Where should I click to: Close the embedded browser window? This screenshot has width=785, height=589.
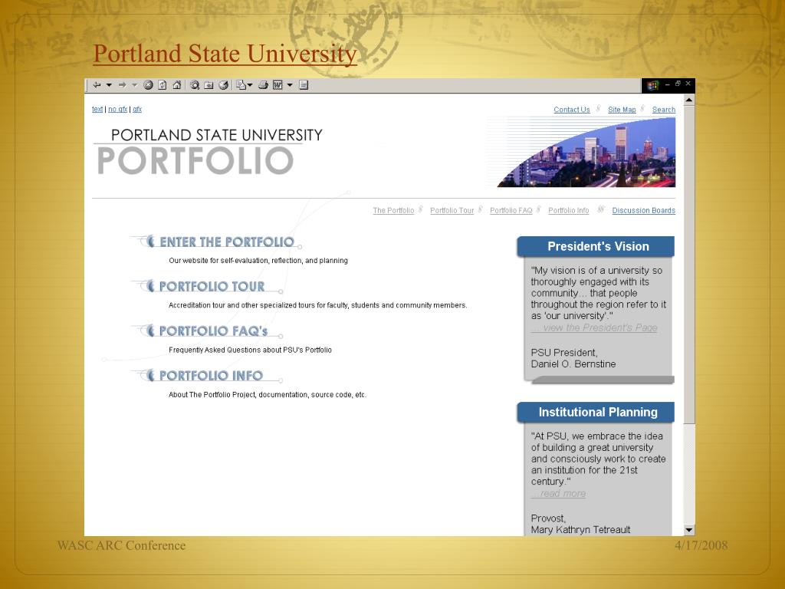(x=688, y=84)
